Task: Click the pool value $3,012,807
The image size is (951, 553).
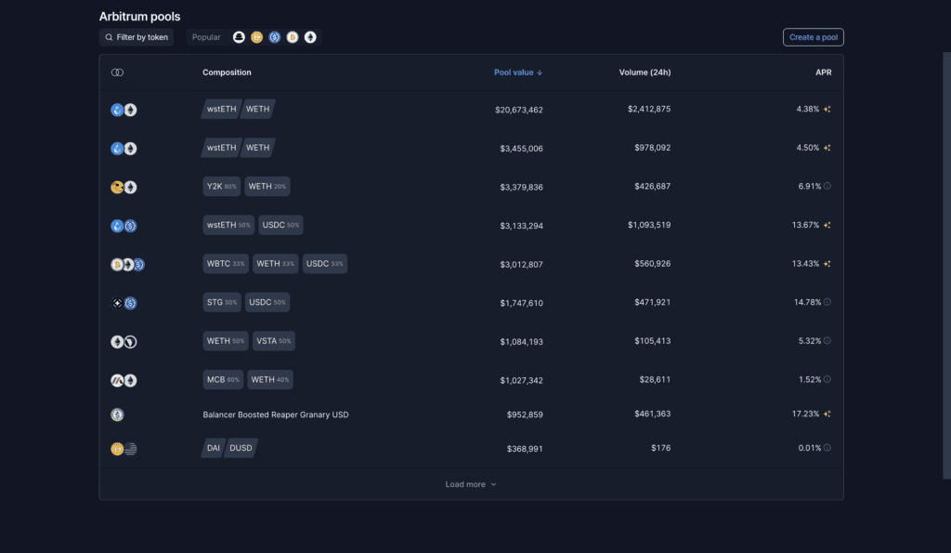Action: tap(521, 265)
